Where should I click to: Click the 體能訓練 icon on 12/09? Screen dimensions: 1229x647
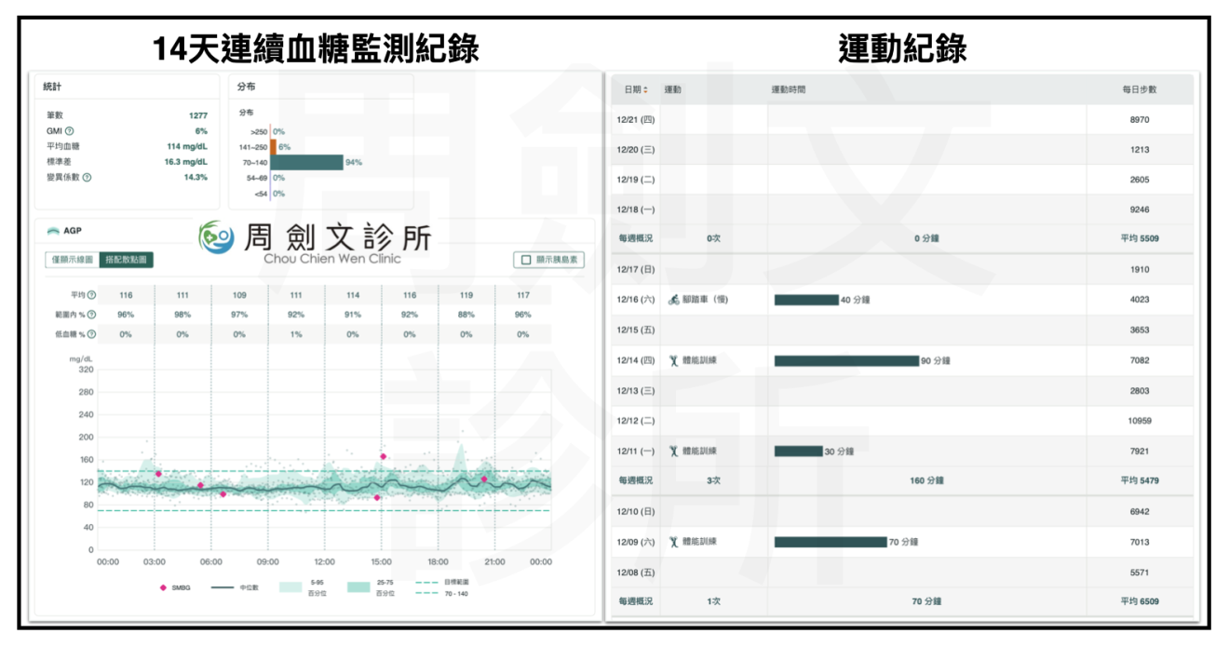tap(673, 542)
